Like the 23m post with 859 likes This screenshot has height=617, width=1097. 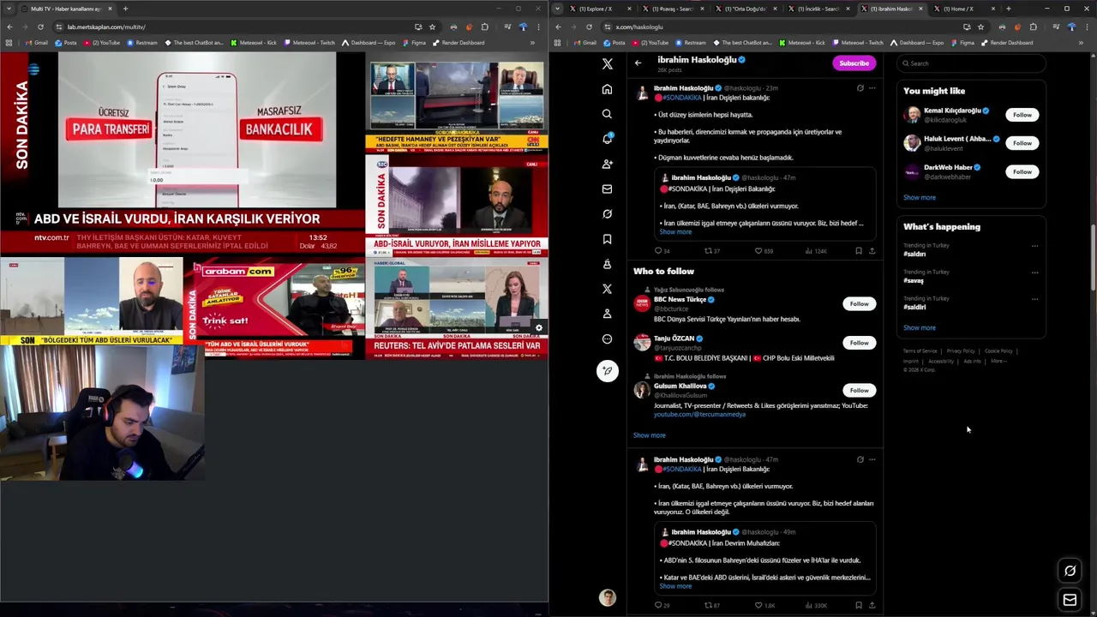[x=758, y=251]
